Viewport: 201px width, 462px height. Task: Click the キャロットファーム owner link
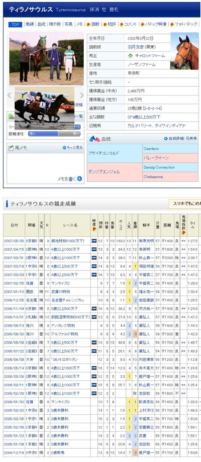coord(150,56)
